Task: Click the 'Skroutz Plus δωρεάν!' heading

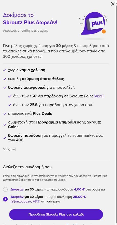Action: (x=30, y=22)
